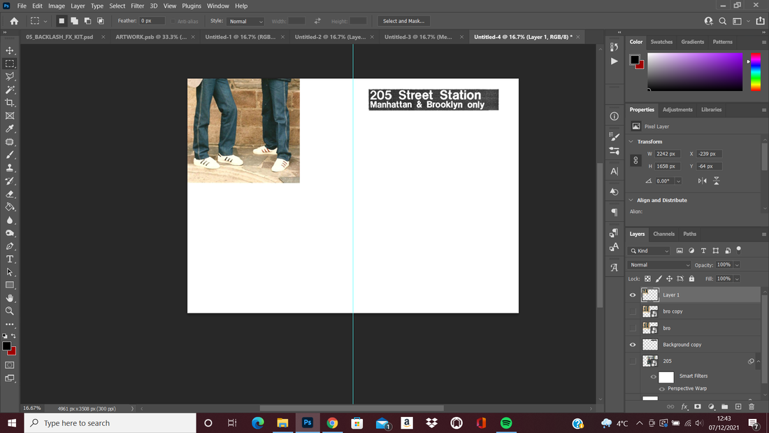The height and width of the screenshot is (433, 769).
Task: Select the Zoom tool
Action: 10,311
